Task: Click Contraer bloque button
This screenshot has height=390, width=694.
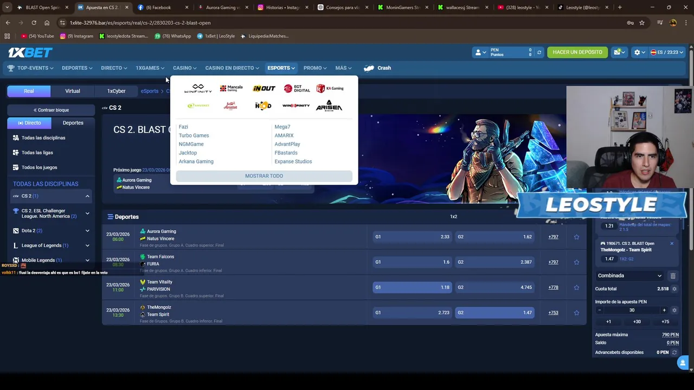Action: point(51,110)
